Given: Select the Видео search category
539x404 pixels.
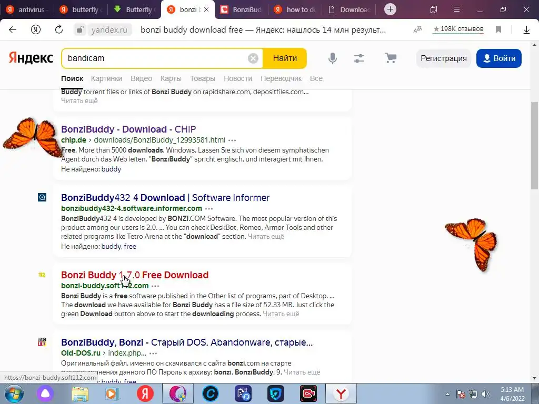Looking at the screenshot, I should pos(141,78).
